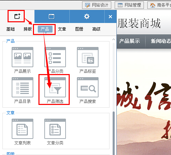Click the 产品 section heading
The height and width of the screenshot is (155, 171).
click(x=10, y=41)
